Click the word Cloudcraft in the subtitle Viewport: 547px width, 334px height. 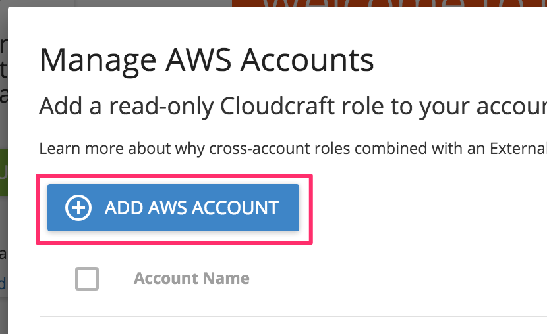pyautogui.click(x=277, y=106)
